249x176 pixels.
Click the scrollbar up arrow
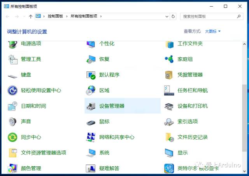244,44
